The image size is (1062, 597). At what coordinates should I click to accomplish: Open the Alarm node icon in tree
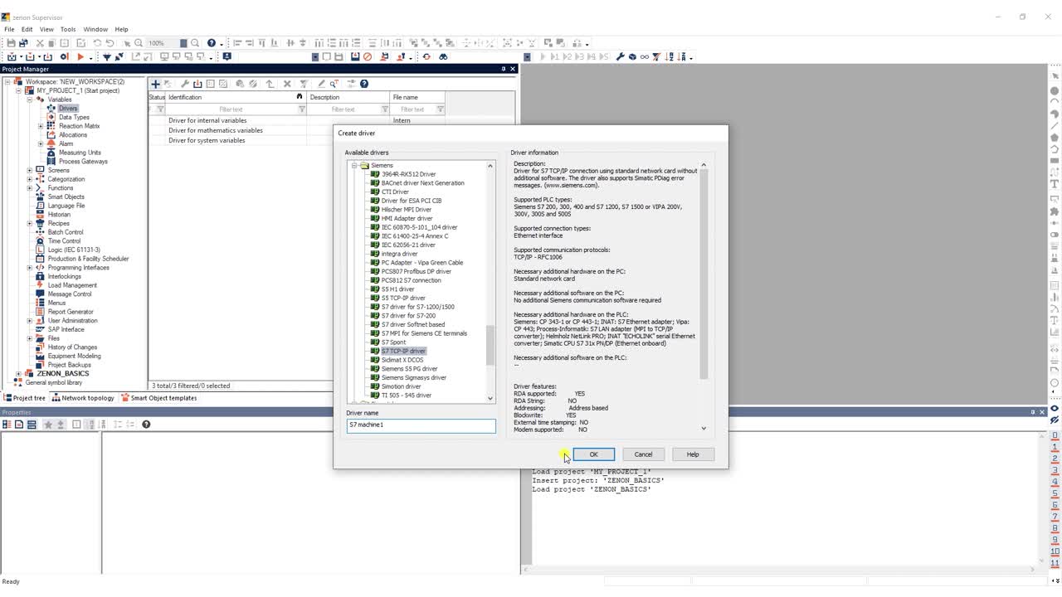(51, 143)
